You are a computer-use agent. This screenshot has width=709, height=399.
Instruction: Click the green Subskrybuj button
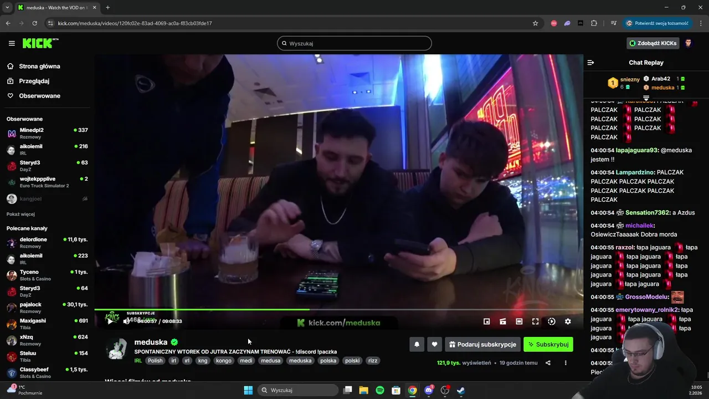click(x=548, y=344)
